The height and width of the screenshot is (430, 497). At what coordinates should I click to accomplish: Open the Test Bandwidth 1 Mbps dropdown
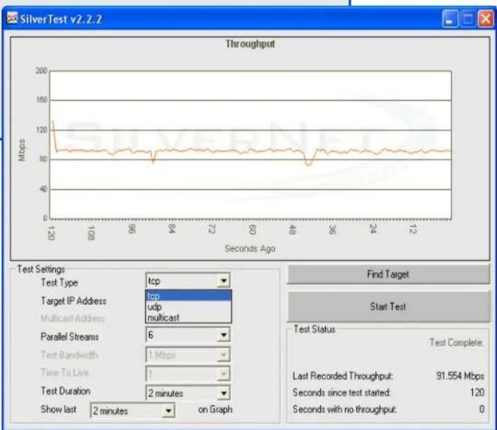click(224, 355)
